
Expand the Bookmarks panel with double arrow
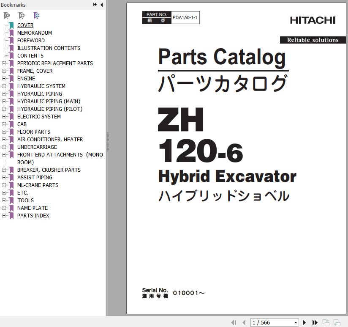pos(95,5)
